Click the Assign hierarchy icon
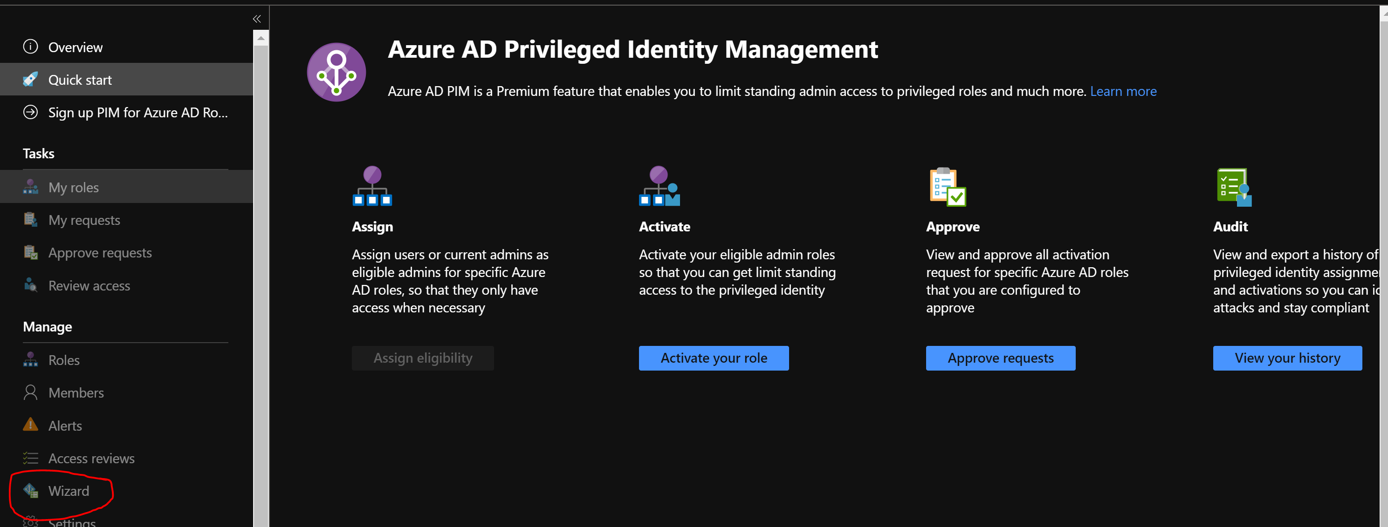 (x=372, y=186)
